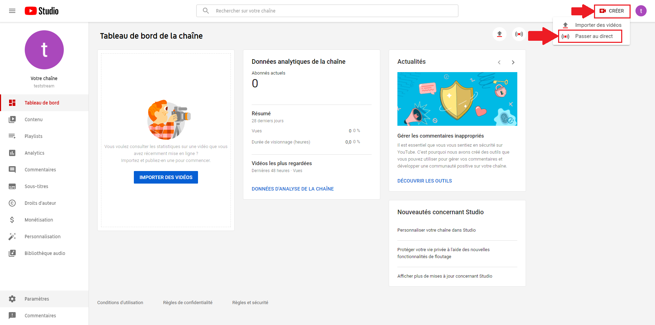Open the account avatar in top bar
This screenshot has width=655, height=325.
pos(641,11)
